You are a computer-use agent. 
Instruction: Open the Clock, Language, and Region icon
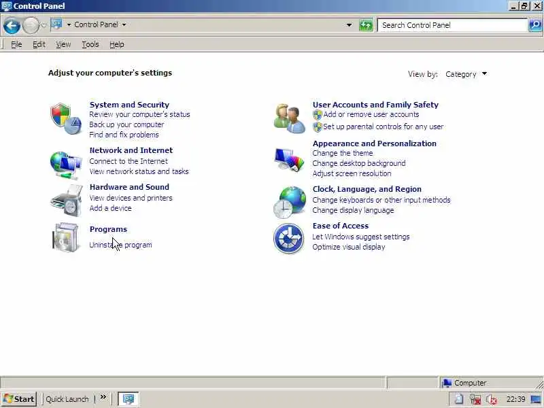point(290,203)
